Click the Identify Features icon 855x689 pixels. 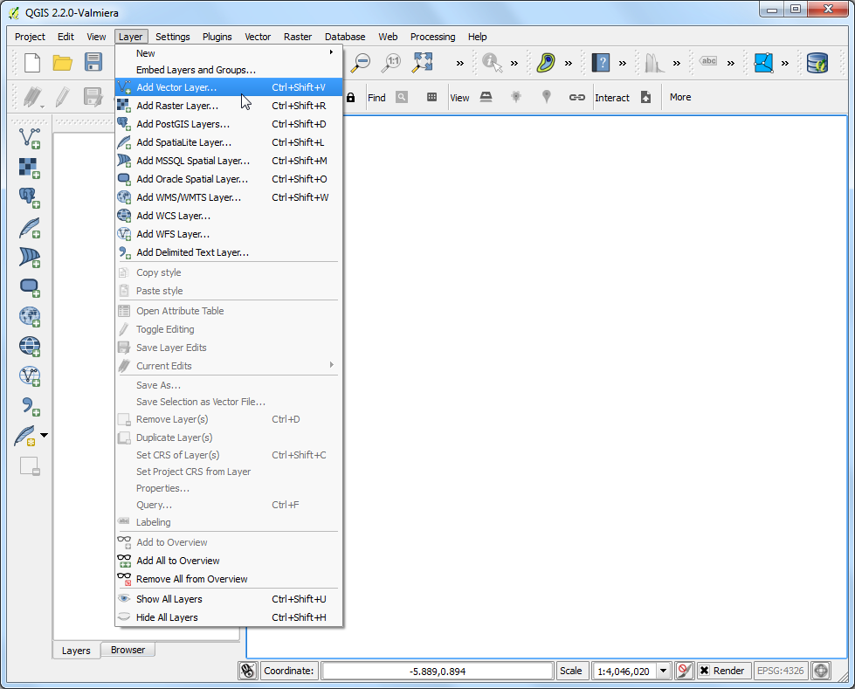point(492,63)
